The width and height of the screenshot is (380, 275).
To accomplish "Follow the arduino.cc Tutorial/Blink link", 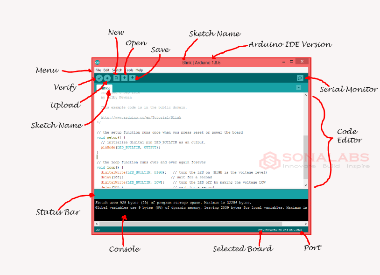I will pos(141,118).
